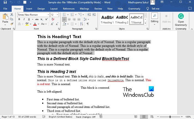Show paragraph marks with pilcrow icon
The height and width of the screenshot is (119, 194).
[x=88, y=24]
